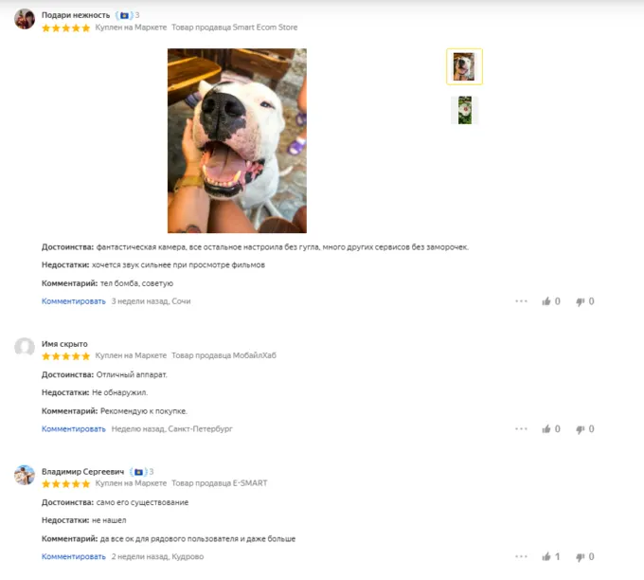
Task: Click the hidden-name user avatar
Action: [25, 348]
